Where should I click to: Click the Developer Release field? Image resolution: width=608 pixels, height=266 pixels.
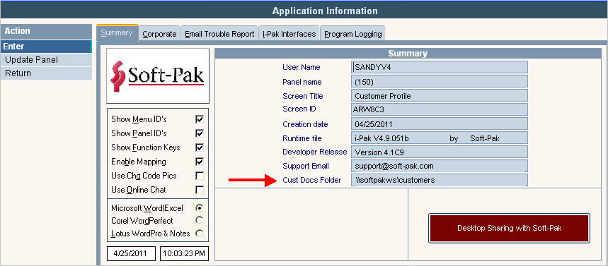click(x=440, y=152)
